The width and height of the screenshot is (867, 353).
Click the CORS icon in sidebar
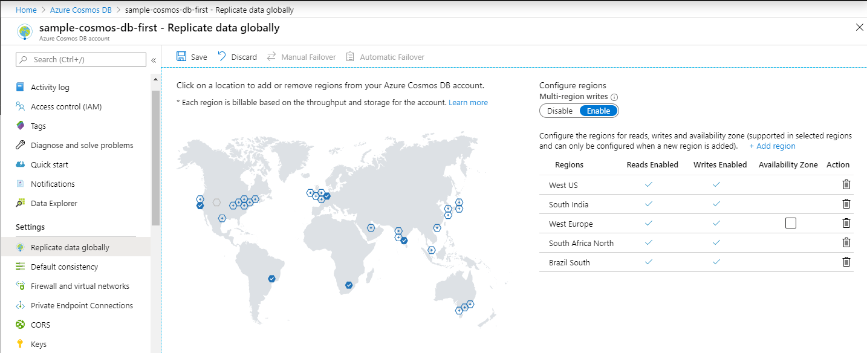click(x=20, y=325)
